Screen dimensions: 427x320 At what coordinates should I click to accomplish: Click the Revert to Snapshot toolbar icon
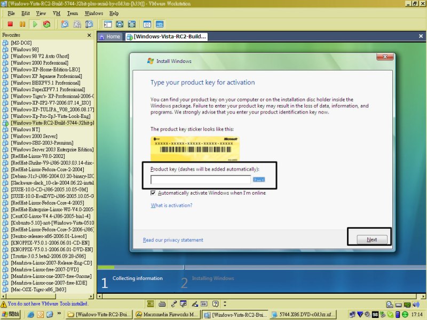(x=77, y=24)
